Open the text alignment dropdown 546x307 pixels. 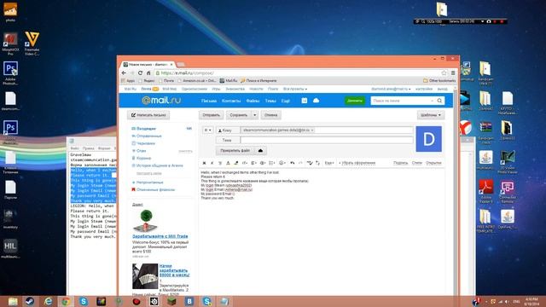pos(254,163)
